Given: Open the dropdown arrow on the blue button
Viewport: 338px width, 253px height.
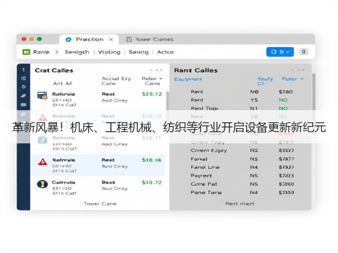Looking at the screenshot, I should [x=288, y=52].
